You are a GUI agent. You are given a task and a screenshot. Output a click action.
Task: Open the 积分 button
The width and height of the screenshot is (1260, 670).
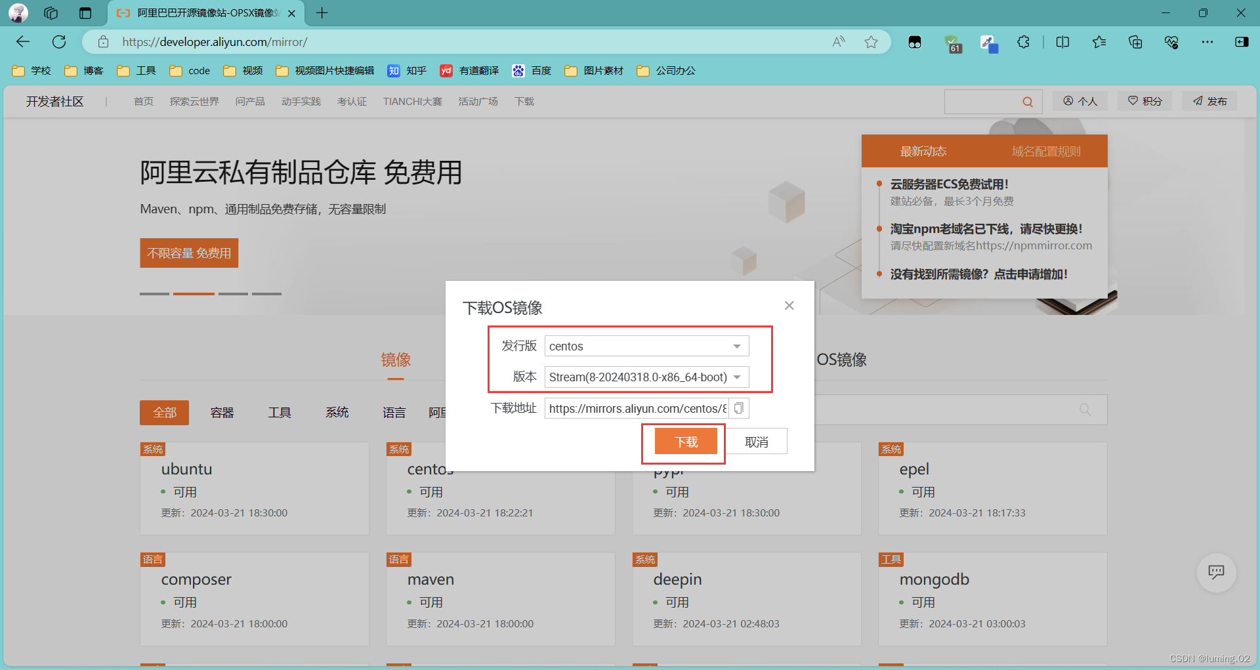pos(1145,101)
